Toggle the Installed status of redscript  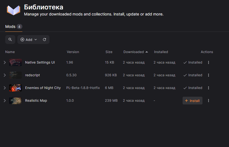(193, 75)
